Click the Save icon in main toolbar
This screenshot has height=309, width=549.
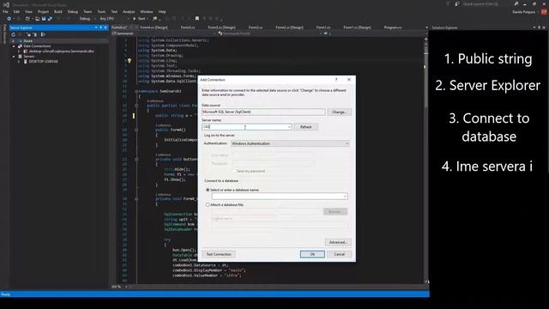coord(44,19)
